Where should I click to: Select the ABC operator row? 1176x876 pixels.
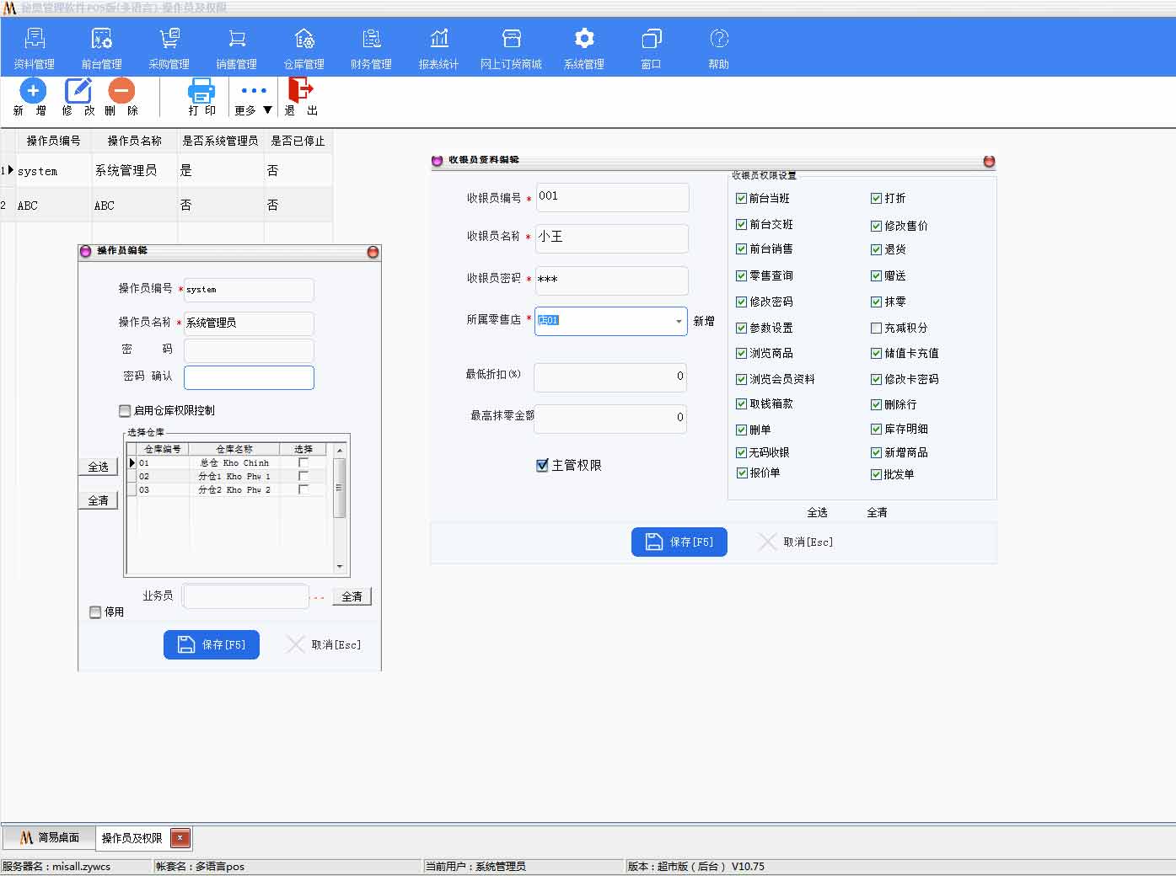(167, 206)
